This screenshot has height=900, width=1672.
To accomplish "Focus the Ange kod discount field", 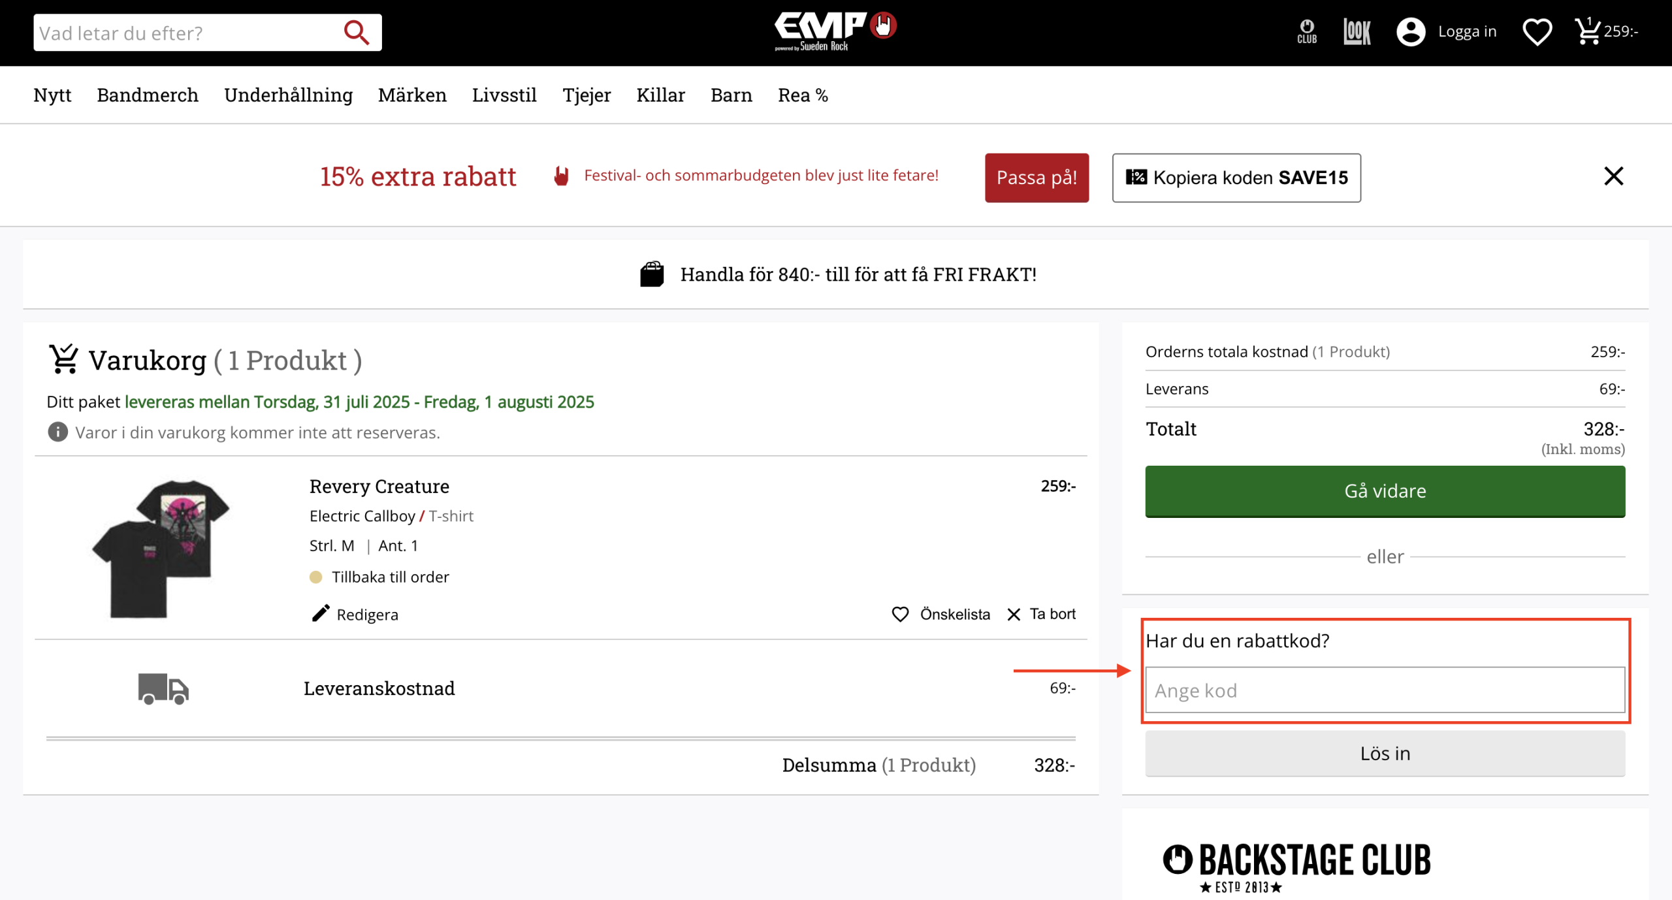I will (x=1385, y=690).
